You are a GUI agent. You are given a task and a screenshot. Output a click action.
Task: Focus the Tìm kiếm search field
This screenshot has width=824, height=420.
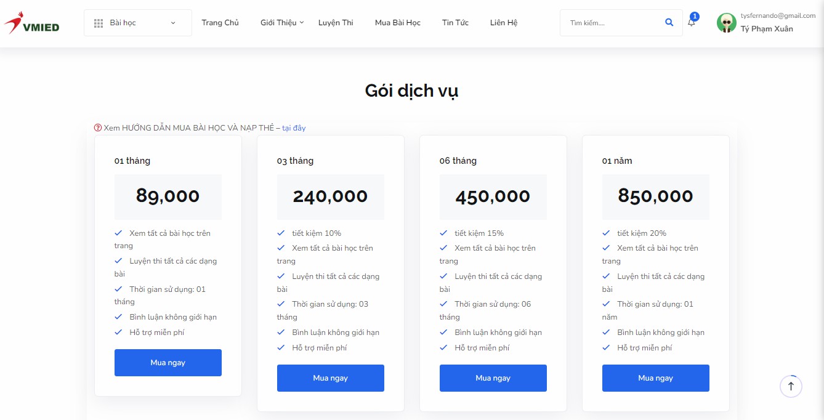pos(613,23)
